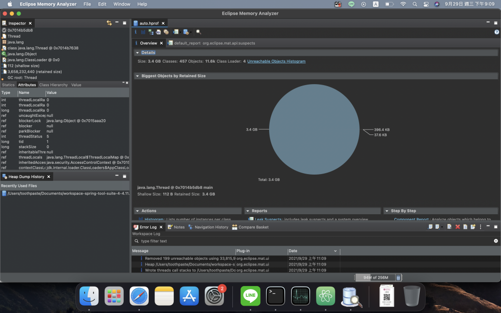Select the blockerLock attribute row

65,121
